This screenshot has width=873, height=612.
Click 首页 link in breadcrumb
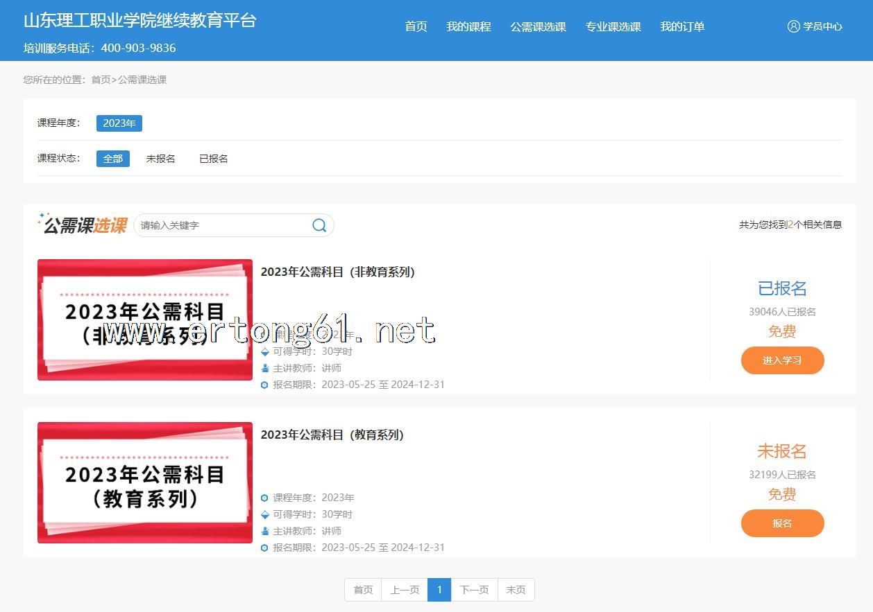pos(101,80)
